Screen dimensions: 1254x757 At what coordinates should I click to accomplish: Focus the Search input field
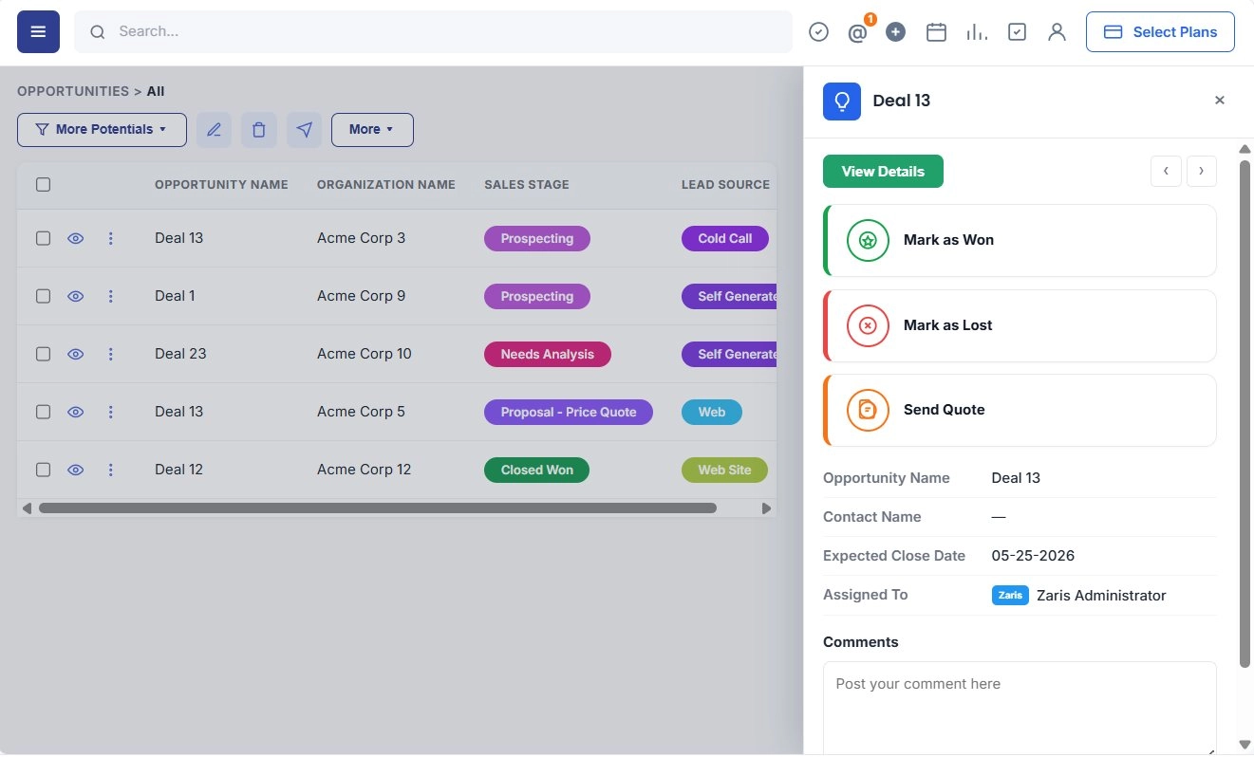coord(433,32)
